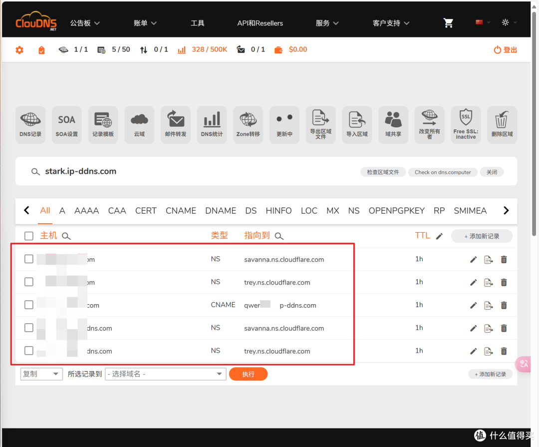Switch to the MX tab
Screen dimensions: 539x447
pos(333,211)
